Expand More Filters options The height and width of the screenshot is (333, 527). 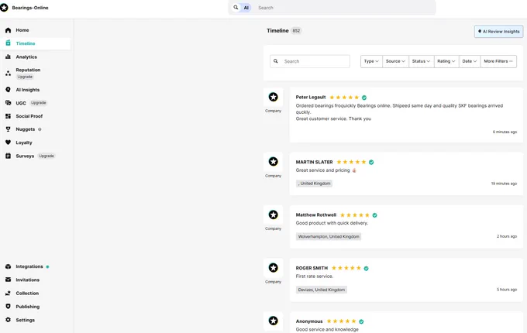point(498,61)
